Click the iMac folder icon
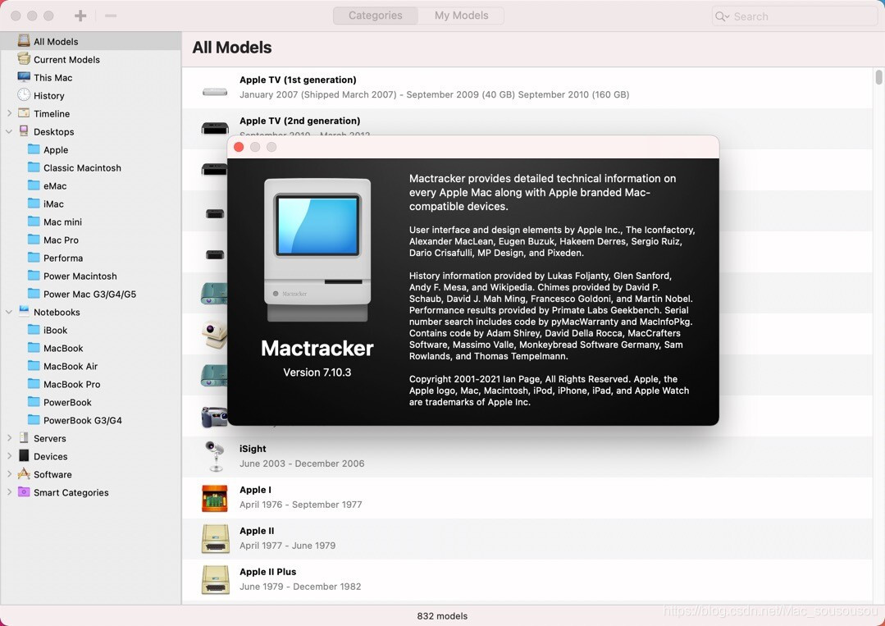 click(34, 203)
